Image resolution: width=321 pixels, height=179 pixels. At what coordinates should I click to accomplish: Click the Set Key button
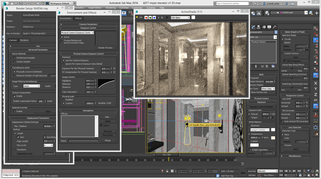coord(252,175)
